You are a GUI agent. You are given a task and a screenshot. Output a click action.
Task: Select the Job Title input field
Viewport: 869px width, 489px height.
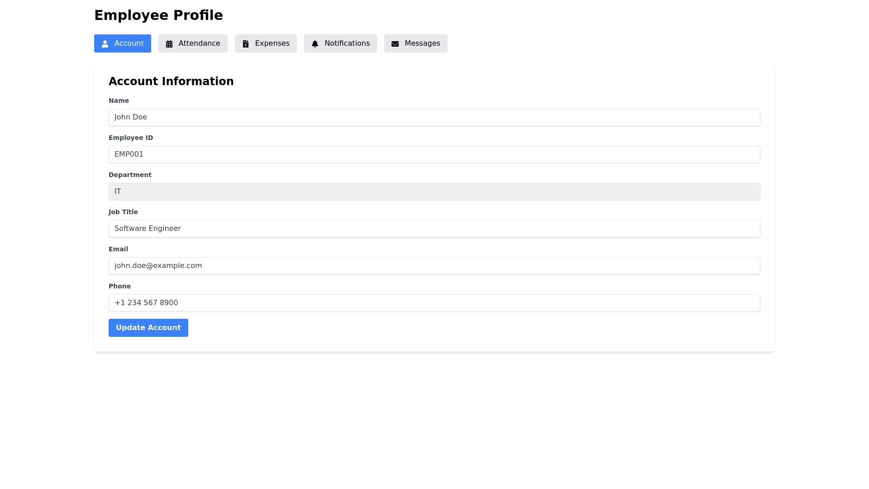click(434, 229)
